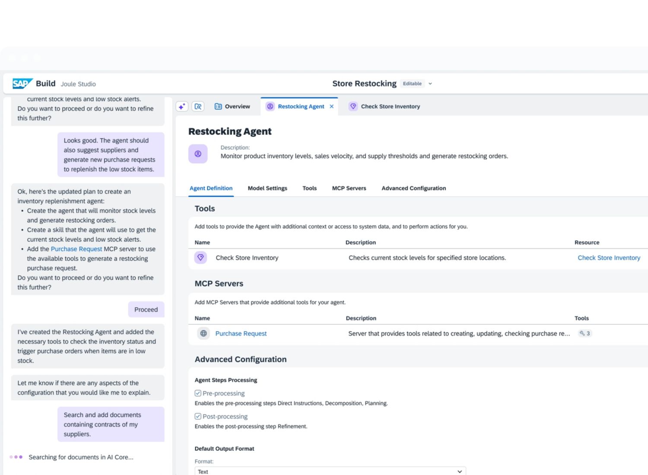Open the MCP Servers tab

click(349, 188)
